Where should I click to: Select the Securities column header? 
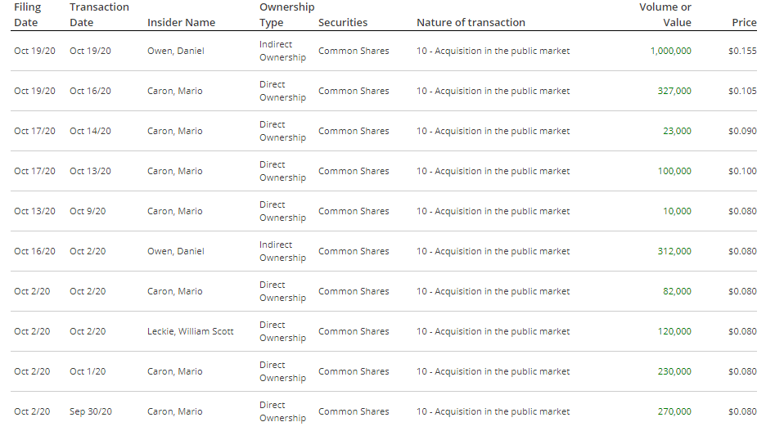pos(343,23)
